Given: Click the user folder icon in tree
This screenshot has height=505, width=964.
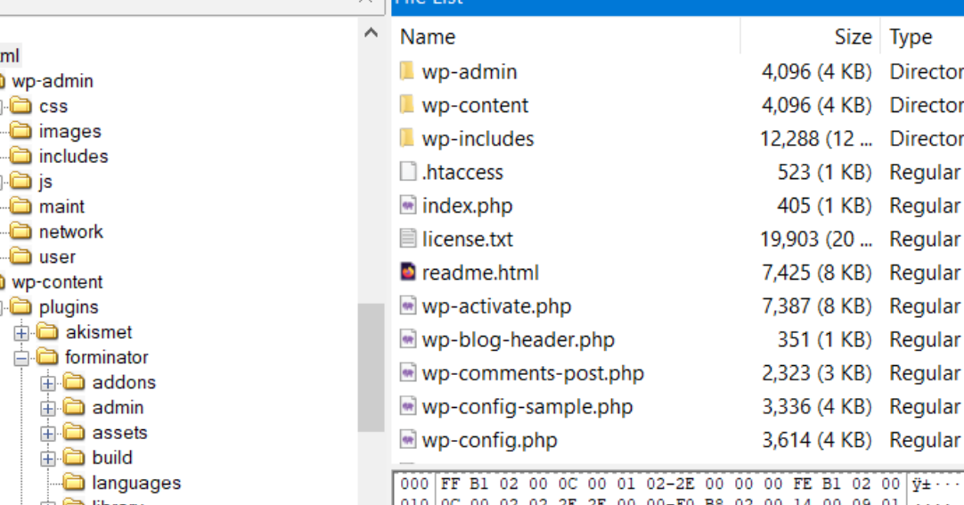Looking at the screenshot, I should [x=20, y=257].
